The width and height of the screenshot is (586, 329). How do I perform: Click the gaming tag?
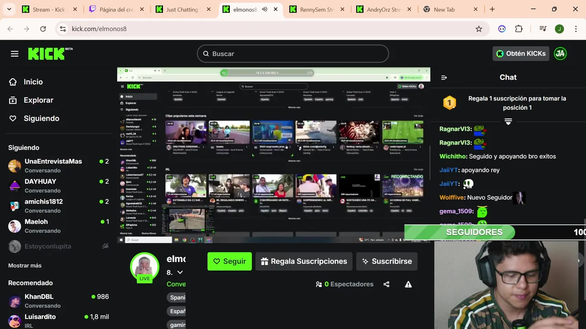(176, 325)
